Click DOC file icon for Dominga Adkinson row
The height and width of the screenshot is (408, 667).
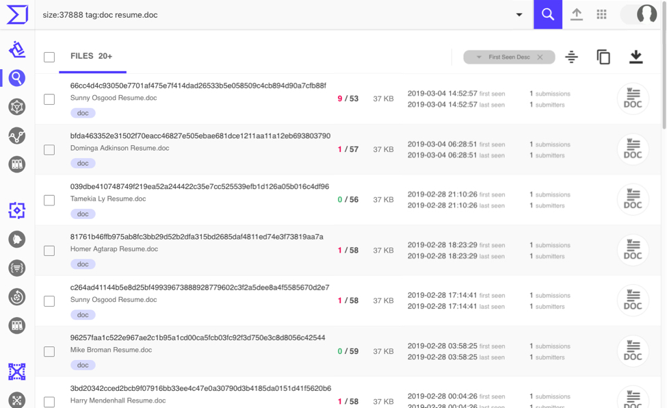coord(633,149)
